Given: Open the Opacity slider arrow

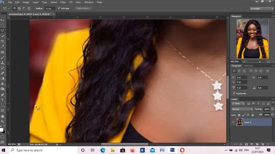Looking at the screenshot, I should 272,109.
